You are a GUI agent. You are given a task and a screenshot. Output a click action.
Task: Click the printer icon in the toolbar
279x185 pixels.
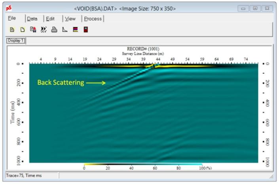54,29
